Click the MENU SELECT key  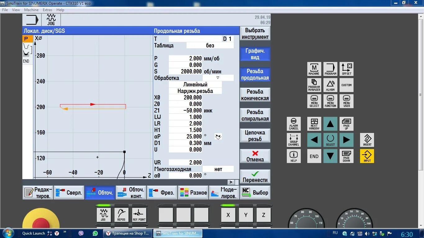pyautogui.click(x=314, y=101)
